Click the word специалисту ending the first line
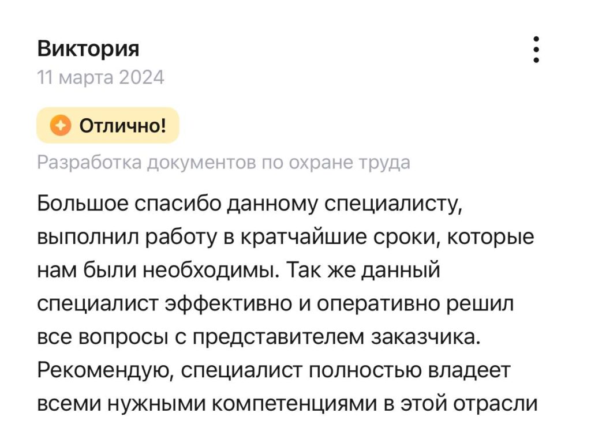The image size is (591, 443). pyautogui.click(x=394, y=205)
